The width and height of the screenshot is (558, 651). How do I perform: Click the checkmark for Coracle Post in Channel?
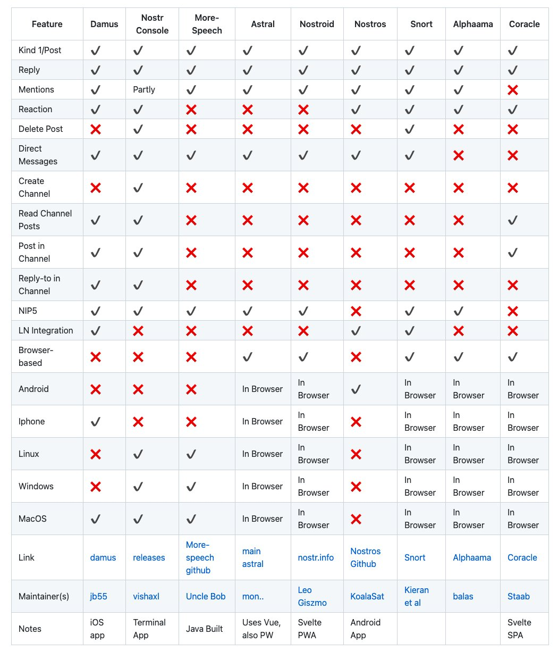point(512,253)
